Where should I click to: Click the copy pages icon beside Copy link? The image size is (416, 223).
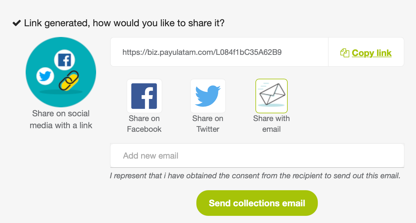coord(345,53)
